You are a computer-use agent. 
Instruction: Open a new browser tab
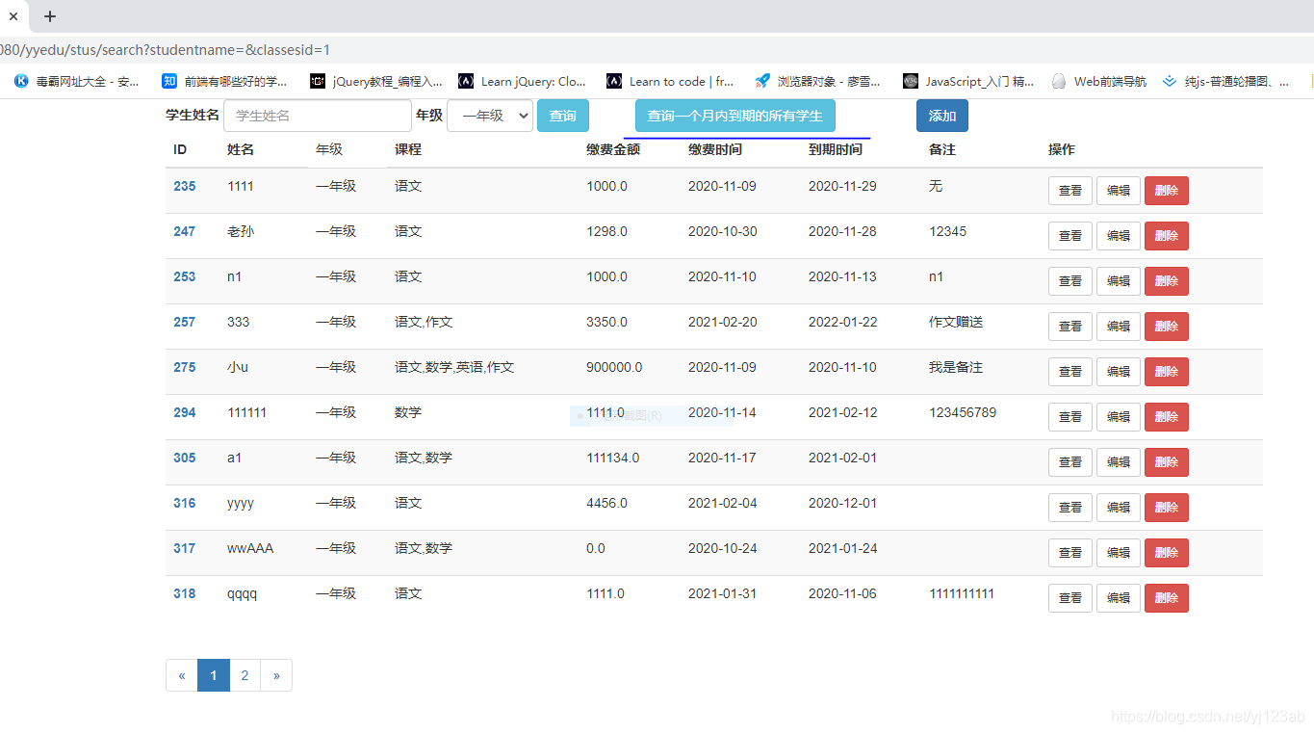[50, 16]
